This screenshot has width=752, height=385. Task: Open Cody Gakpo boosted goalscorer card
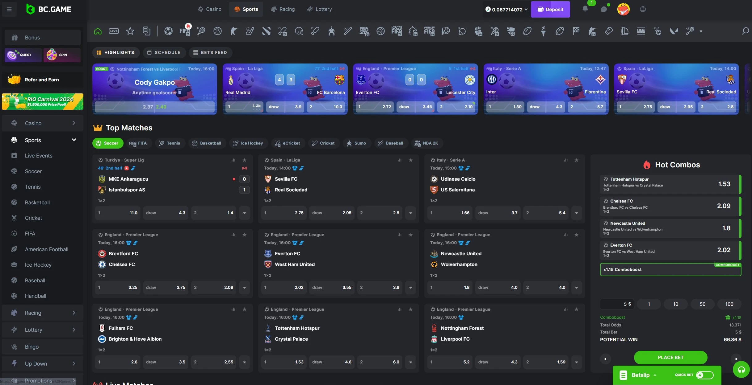tap(155, 89)
